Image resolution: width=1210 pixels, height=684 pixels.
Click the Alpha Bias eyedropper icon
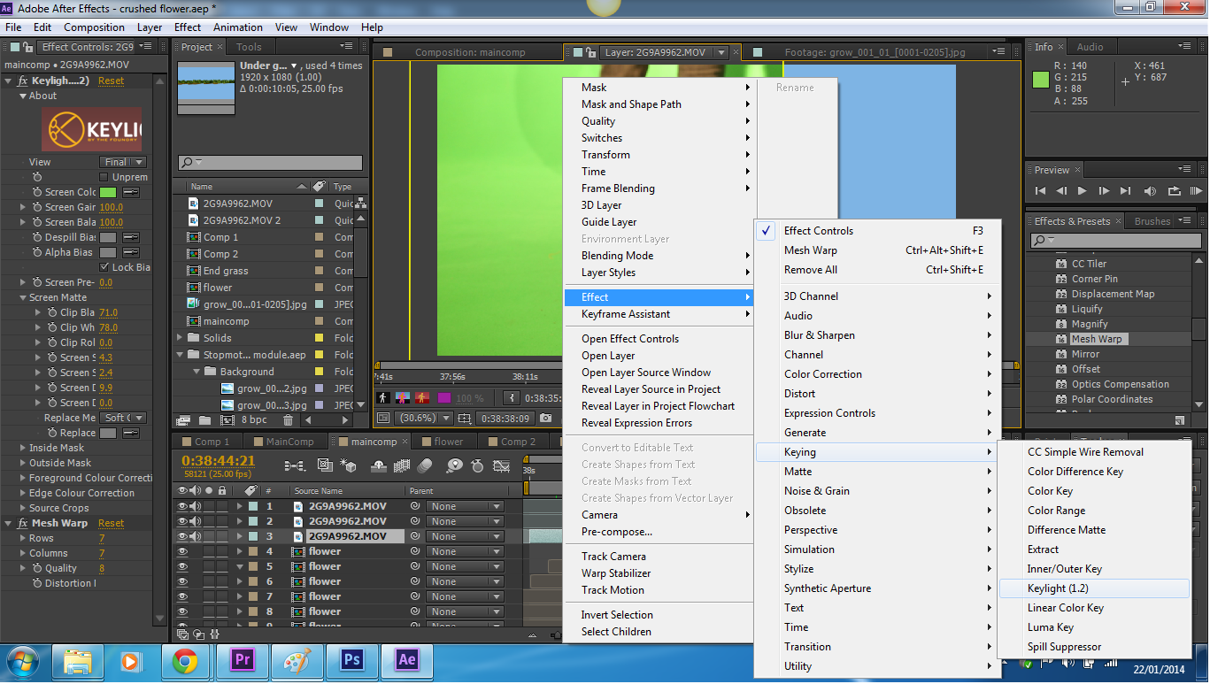[131, 252]
